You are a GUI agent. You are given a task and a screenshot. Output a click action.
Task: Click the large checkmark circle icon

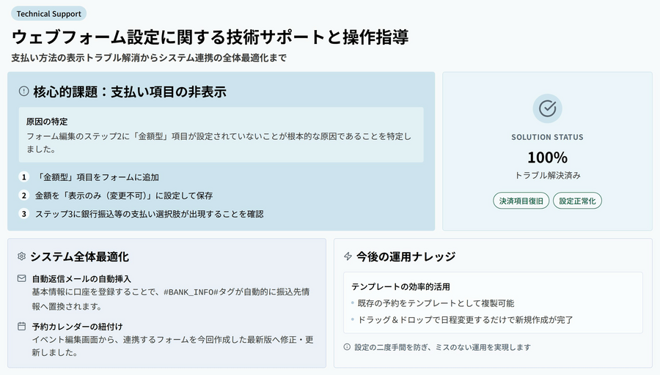click(547, 108)
